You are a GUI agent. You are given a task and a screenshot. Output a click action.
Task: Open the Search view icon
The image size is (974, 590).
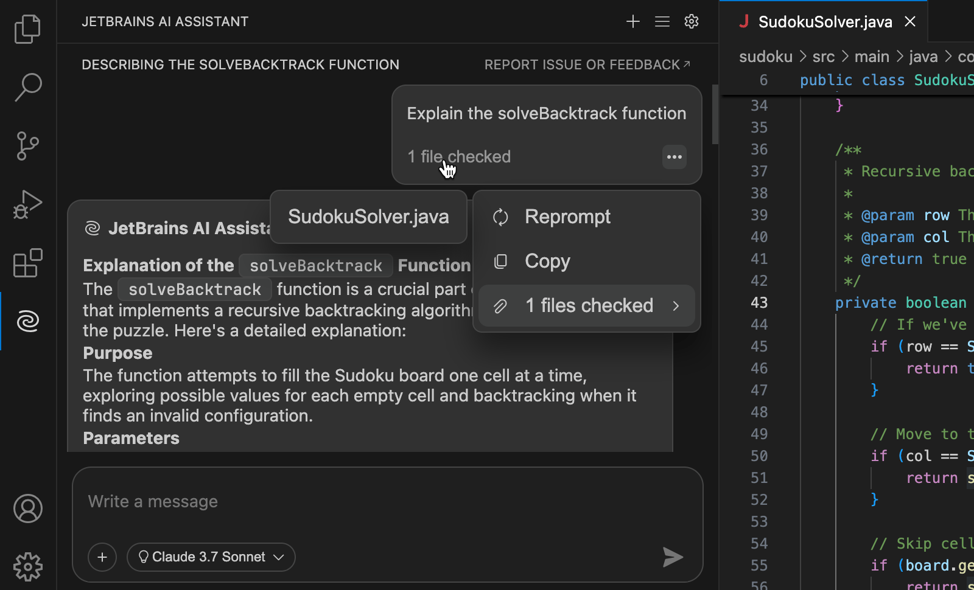pyautogui.click(x=27, y=87)
